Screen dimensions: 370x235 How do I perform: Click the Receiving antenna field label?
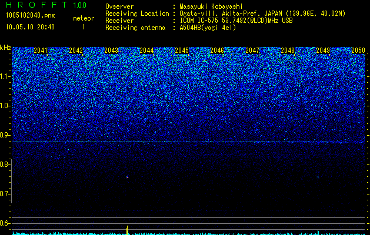point(135,28)
